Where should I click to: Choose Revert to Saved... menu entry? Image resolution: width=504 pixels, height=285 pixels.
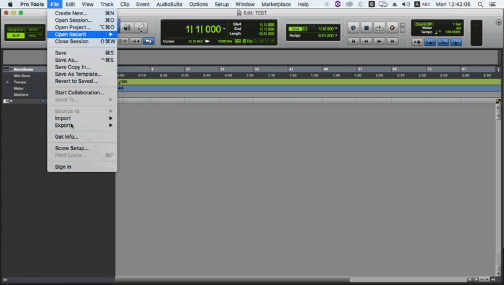(82, 81)
